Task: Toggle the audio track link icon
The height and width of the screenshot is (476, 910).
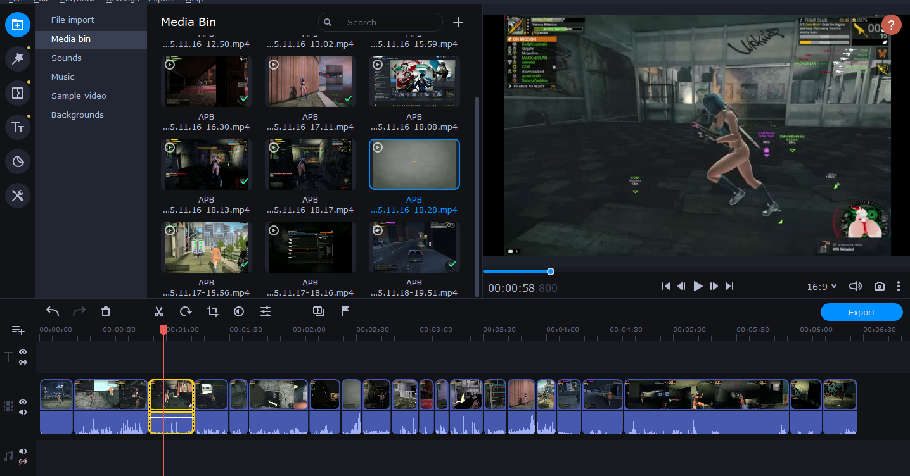Action: pos(23,461)
